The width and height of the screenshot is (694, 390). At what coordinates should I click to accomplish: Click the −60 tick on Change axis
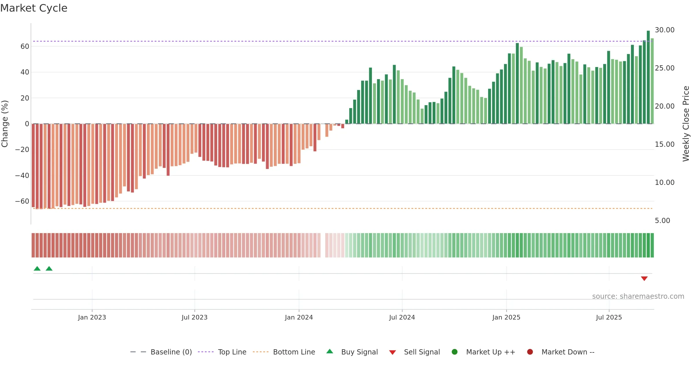22,201
